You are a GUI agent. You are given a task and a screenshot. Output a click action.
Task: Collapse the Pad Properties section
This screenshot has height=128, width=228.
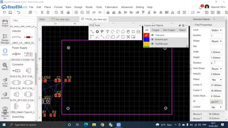coord(194,25)
